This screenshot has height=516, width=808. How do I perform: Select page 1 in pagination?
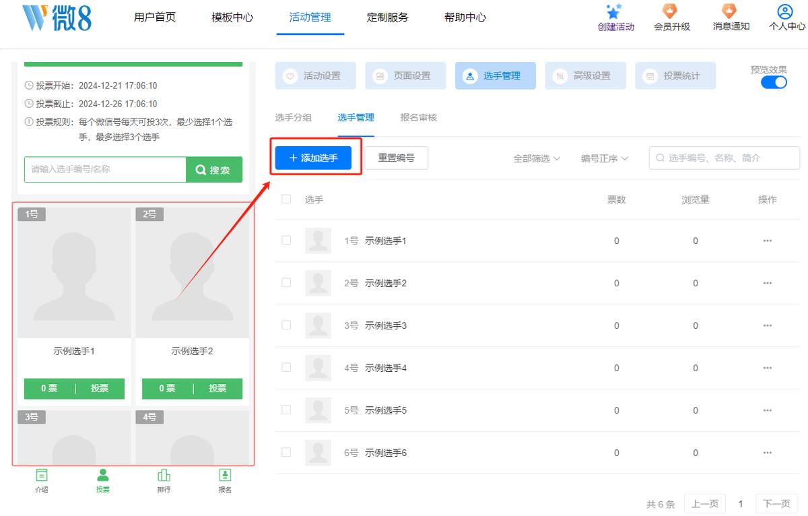(741, 504)
